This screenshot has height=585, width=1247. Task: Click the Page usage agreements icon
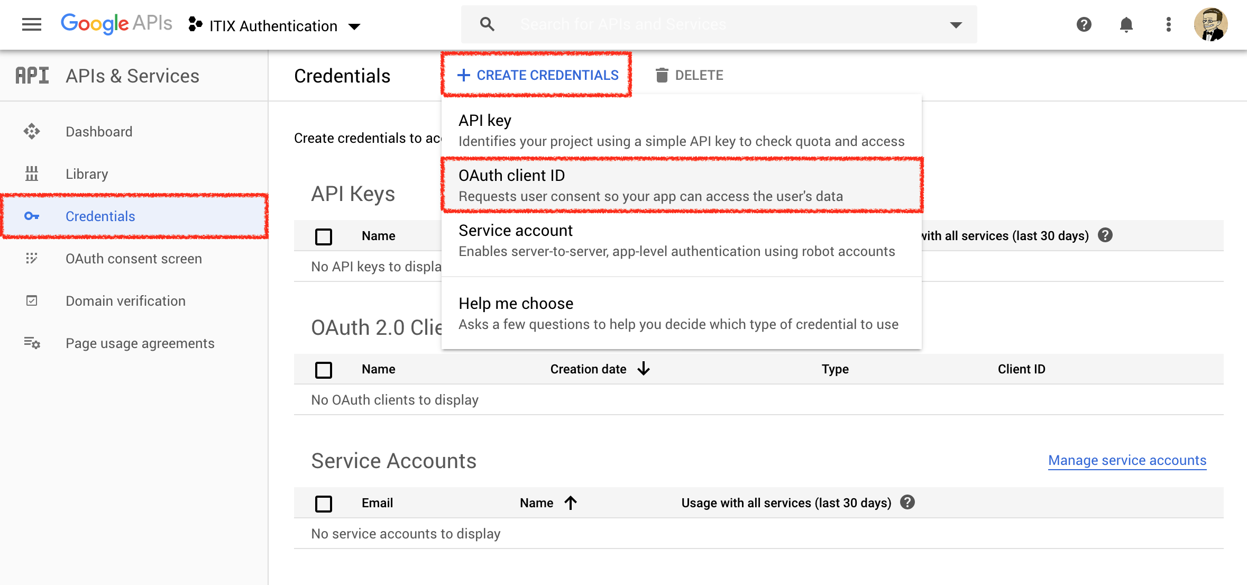click(32, 343)
